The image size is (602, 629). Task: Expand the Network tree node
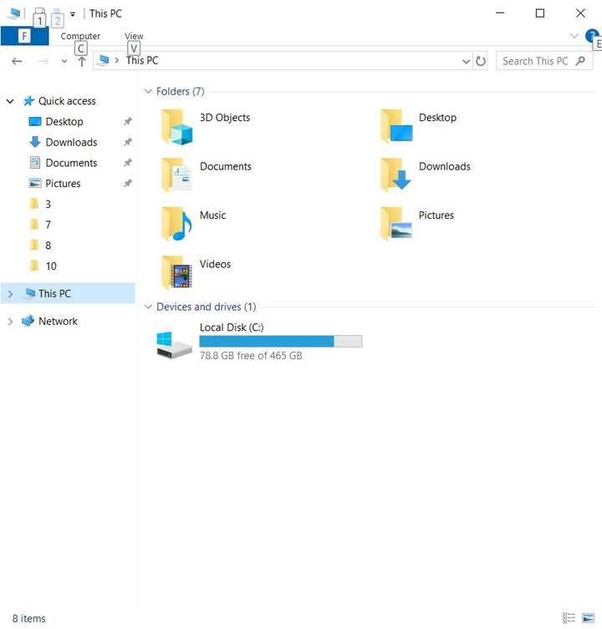click(x=10, y=322)
